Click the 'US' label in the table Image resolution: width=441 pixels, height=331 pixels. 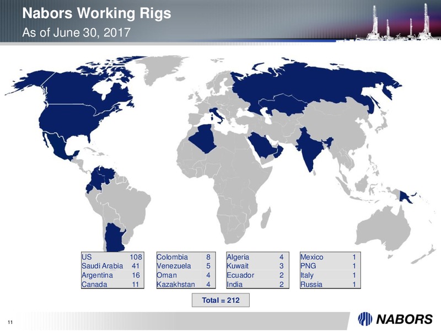coord(87,257)
